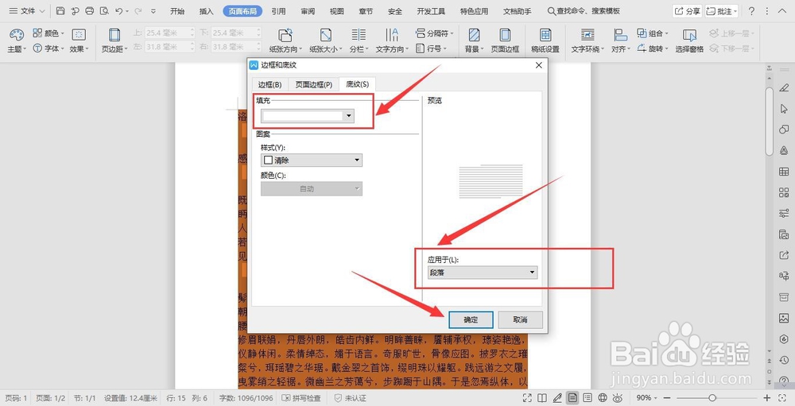Open 稿纸设置 manuscript paper settings
The height and width of the screenshot is (406, 795).
click(x=545, y=40)
